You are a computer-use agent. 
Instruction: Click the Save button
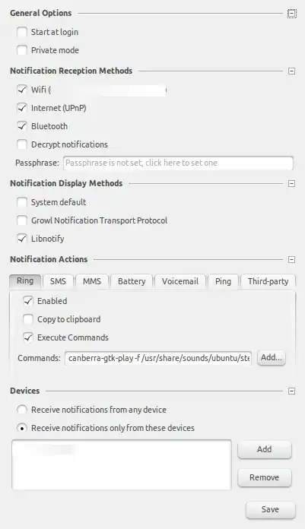pyautogui.click(x=270, y=509)
